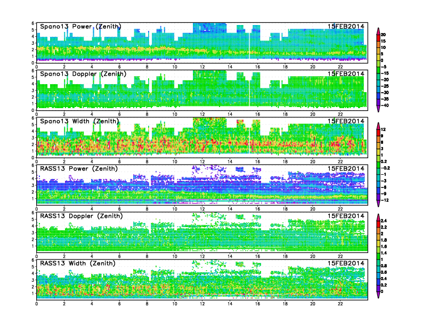The image size is (422, 326).
Task: Click y-axis height '6' of the Spano13 Power panel
Action: 33,23
